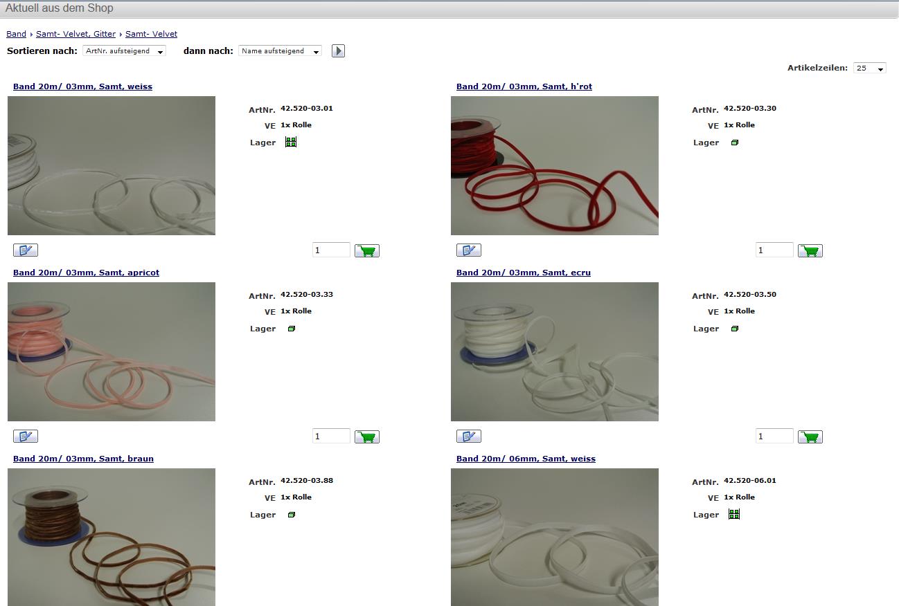Go to Band breadcrumb
Image resolution: width=899 pixels, height=606 pixels.
16,34
